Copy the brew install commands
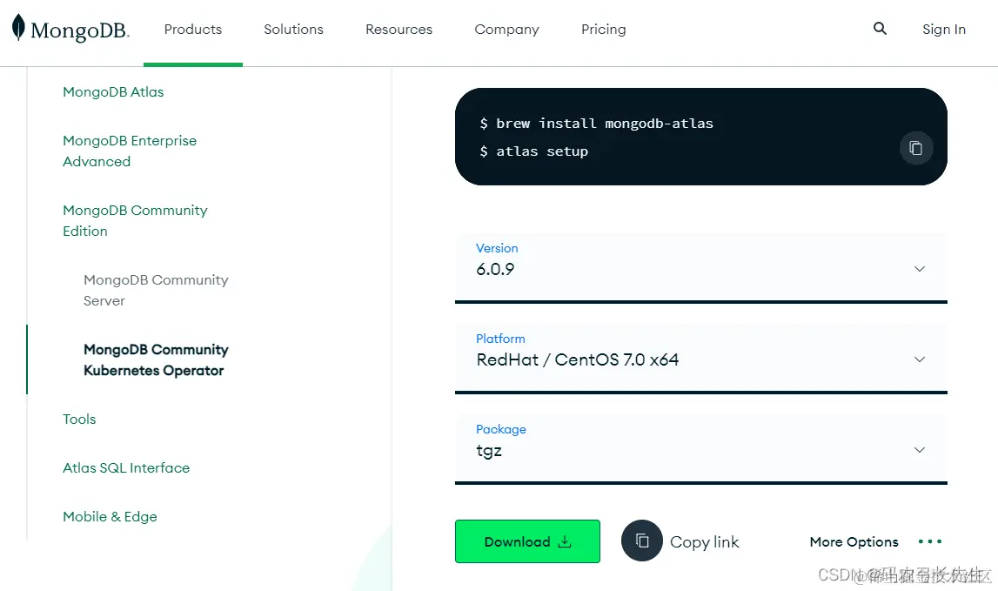This screenshot has width=998, height=591. [x=916, y=148]
